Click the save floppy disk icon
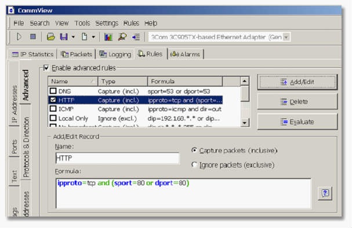 [x=64, y=36]
